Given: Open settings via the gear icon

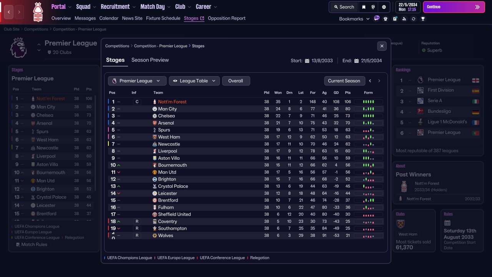Looking at the screenshot, I should pyautogui.click(x=384, y=7).
